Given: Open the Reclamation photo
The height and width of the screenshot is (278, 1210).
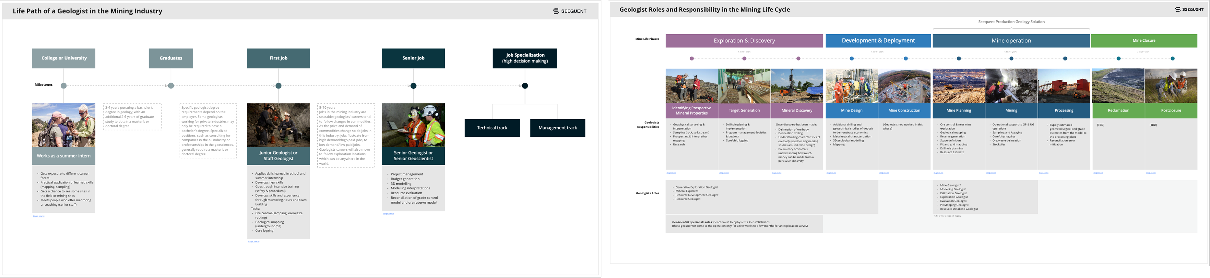Looking at the screenshot, I should 1118,86.
